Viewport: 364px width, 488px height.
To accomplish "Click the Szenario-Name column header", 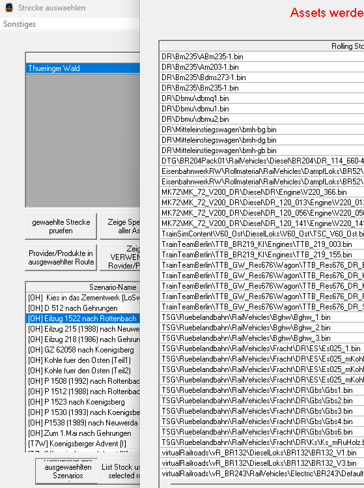I will pyautogui.click(x=83, y=287).
